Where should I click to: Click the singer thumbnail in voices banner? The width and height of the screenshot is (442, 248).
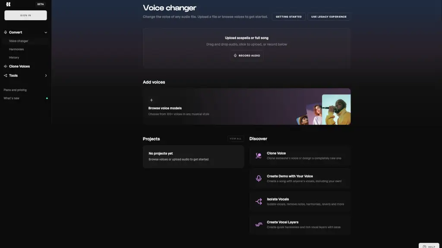point(336,109)
